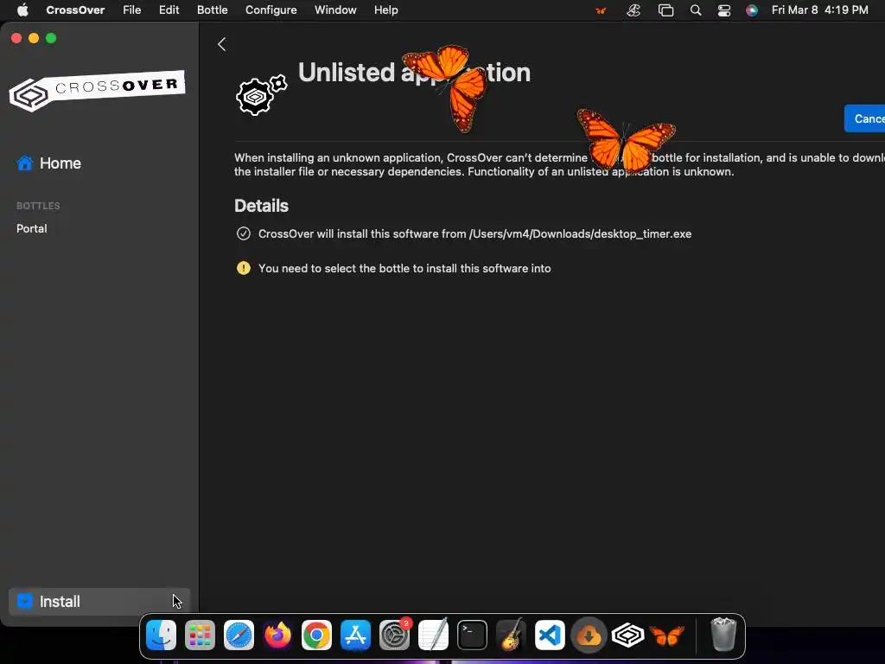Viewport: 885px width, 664px height.
Task: Open Firefox from the Dock
Action: (277, 635)
